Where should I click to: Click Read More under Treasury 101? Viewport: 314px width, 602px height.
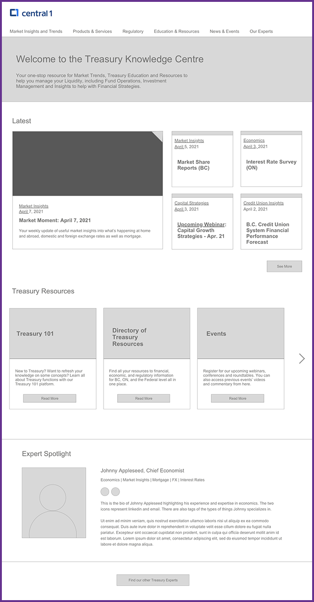(x=50, y=399)
